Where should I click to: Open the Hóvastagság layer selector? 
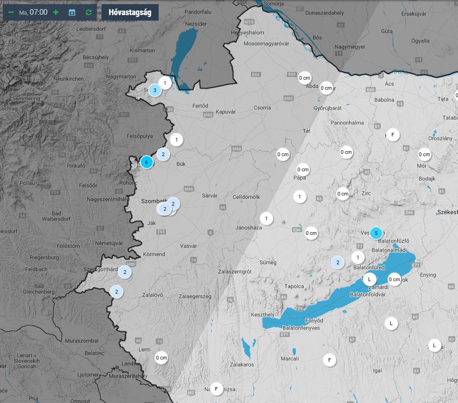point(130,12)
